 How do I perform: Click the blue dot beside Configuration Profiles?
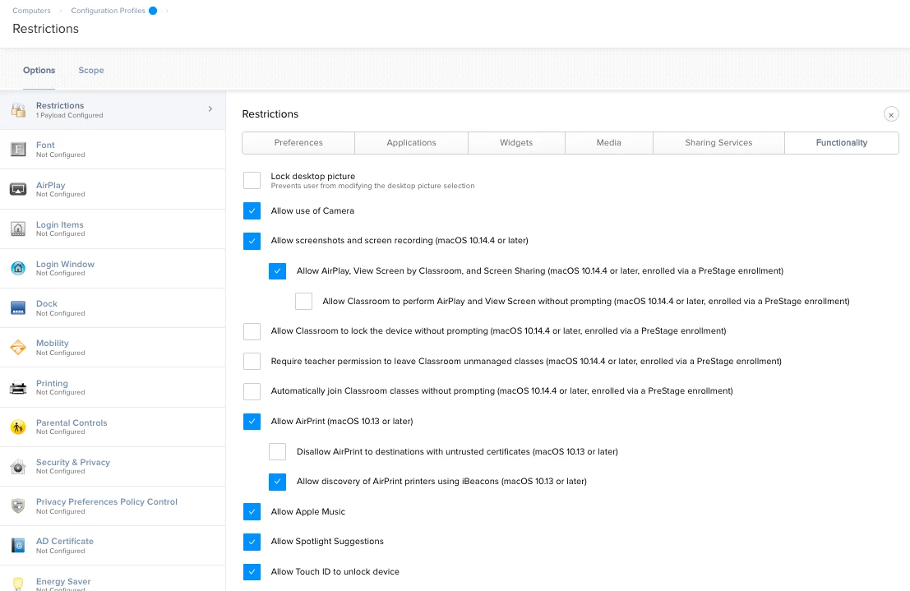click(153, 11)
